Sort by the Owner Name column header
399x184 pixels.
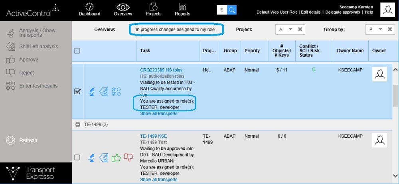point(350,51)
